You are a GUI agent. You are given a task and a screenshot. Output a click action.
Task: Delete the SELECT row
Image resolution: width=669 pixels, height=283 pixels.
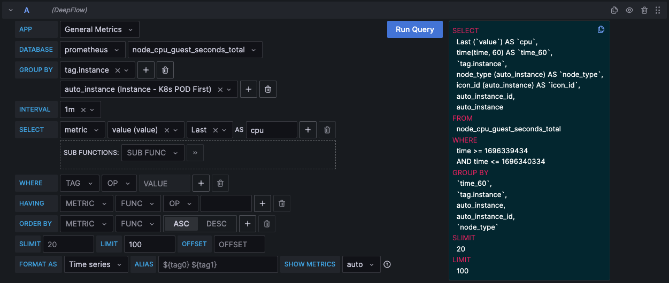tap(327, 130)
